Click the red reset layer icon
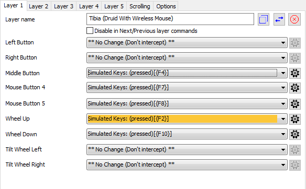Viewport: 306px width, 189px height. point(294,19)
